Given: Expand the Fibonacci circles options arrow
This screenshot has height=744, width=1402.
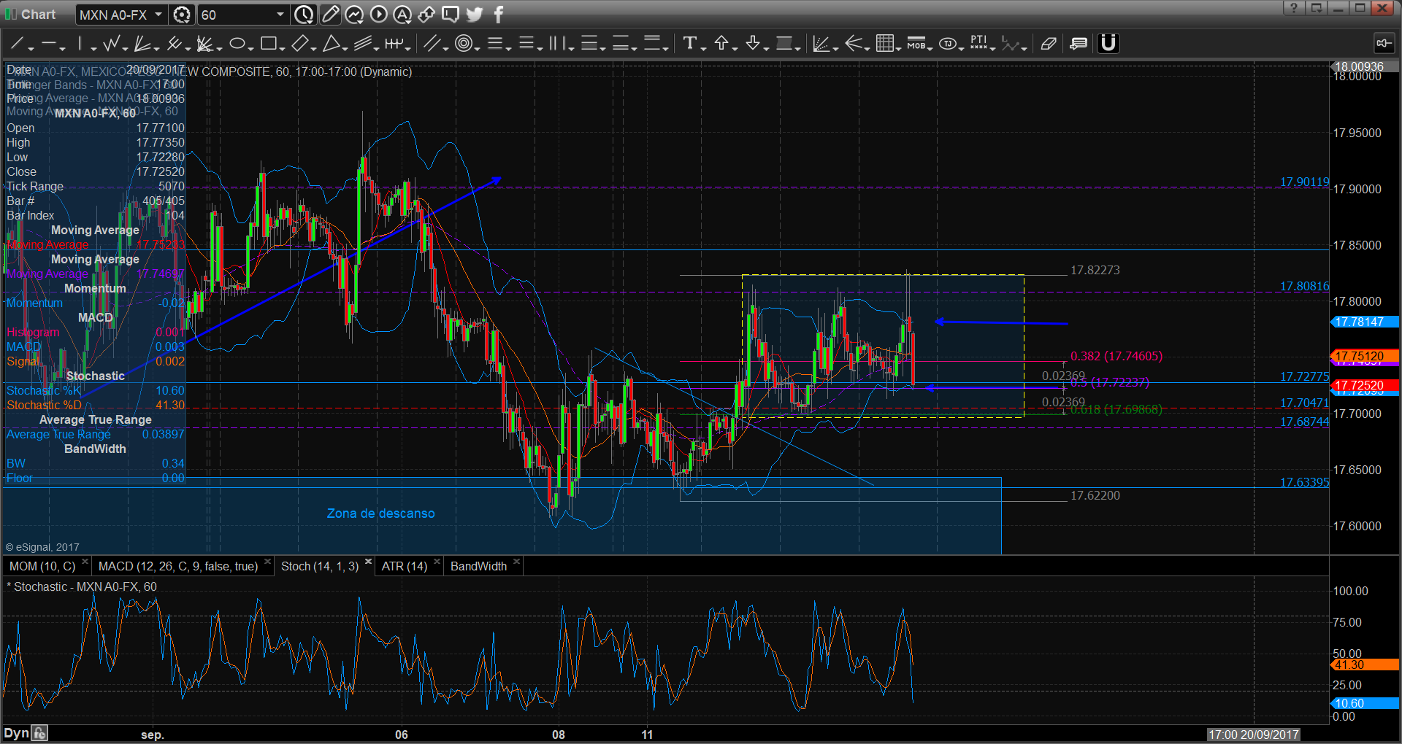Looking at the screenshot, I should (478, 48).
